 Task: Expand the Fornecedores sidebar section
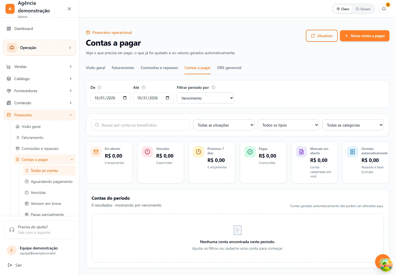(x=40, y=91)
